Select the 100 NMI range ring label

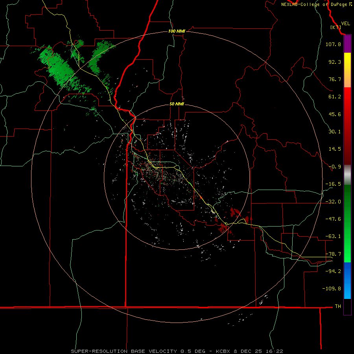tap(177, 31)
